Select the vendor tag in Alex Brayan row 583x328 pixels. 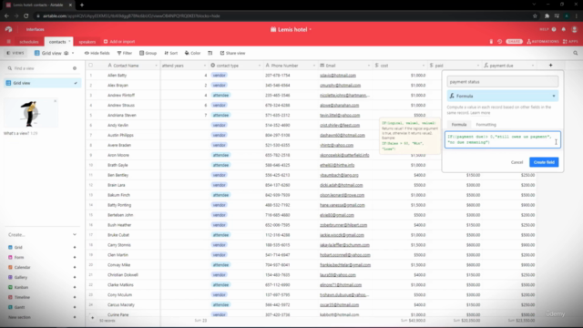(219, 85)
